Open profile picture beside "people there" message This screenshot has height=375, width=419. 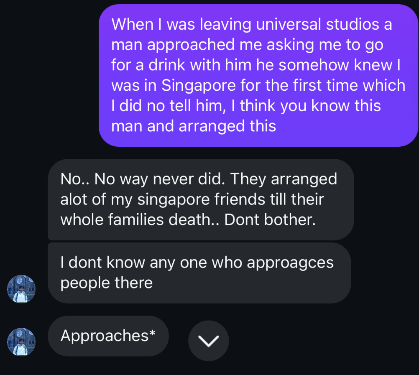click(x=21, y=289)
